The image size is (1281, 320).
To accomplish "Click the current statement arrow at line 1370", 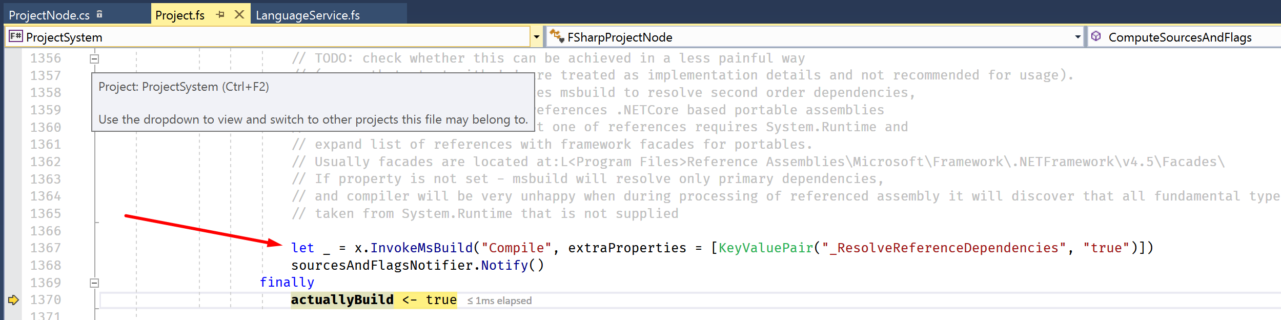I will (x=13, y=300).
